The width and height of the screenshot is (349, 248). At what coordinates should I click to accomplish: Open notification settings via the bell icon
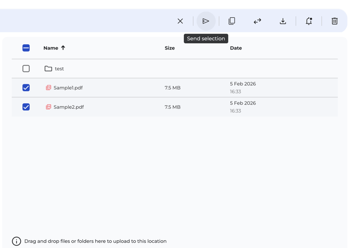(x=309, y=21)
